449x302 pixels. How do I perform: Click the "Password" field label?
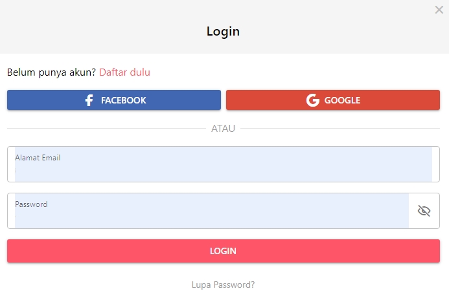pyautogui.click(x=31, y=204)
